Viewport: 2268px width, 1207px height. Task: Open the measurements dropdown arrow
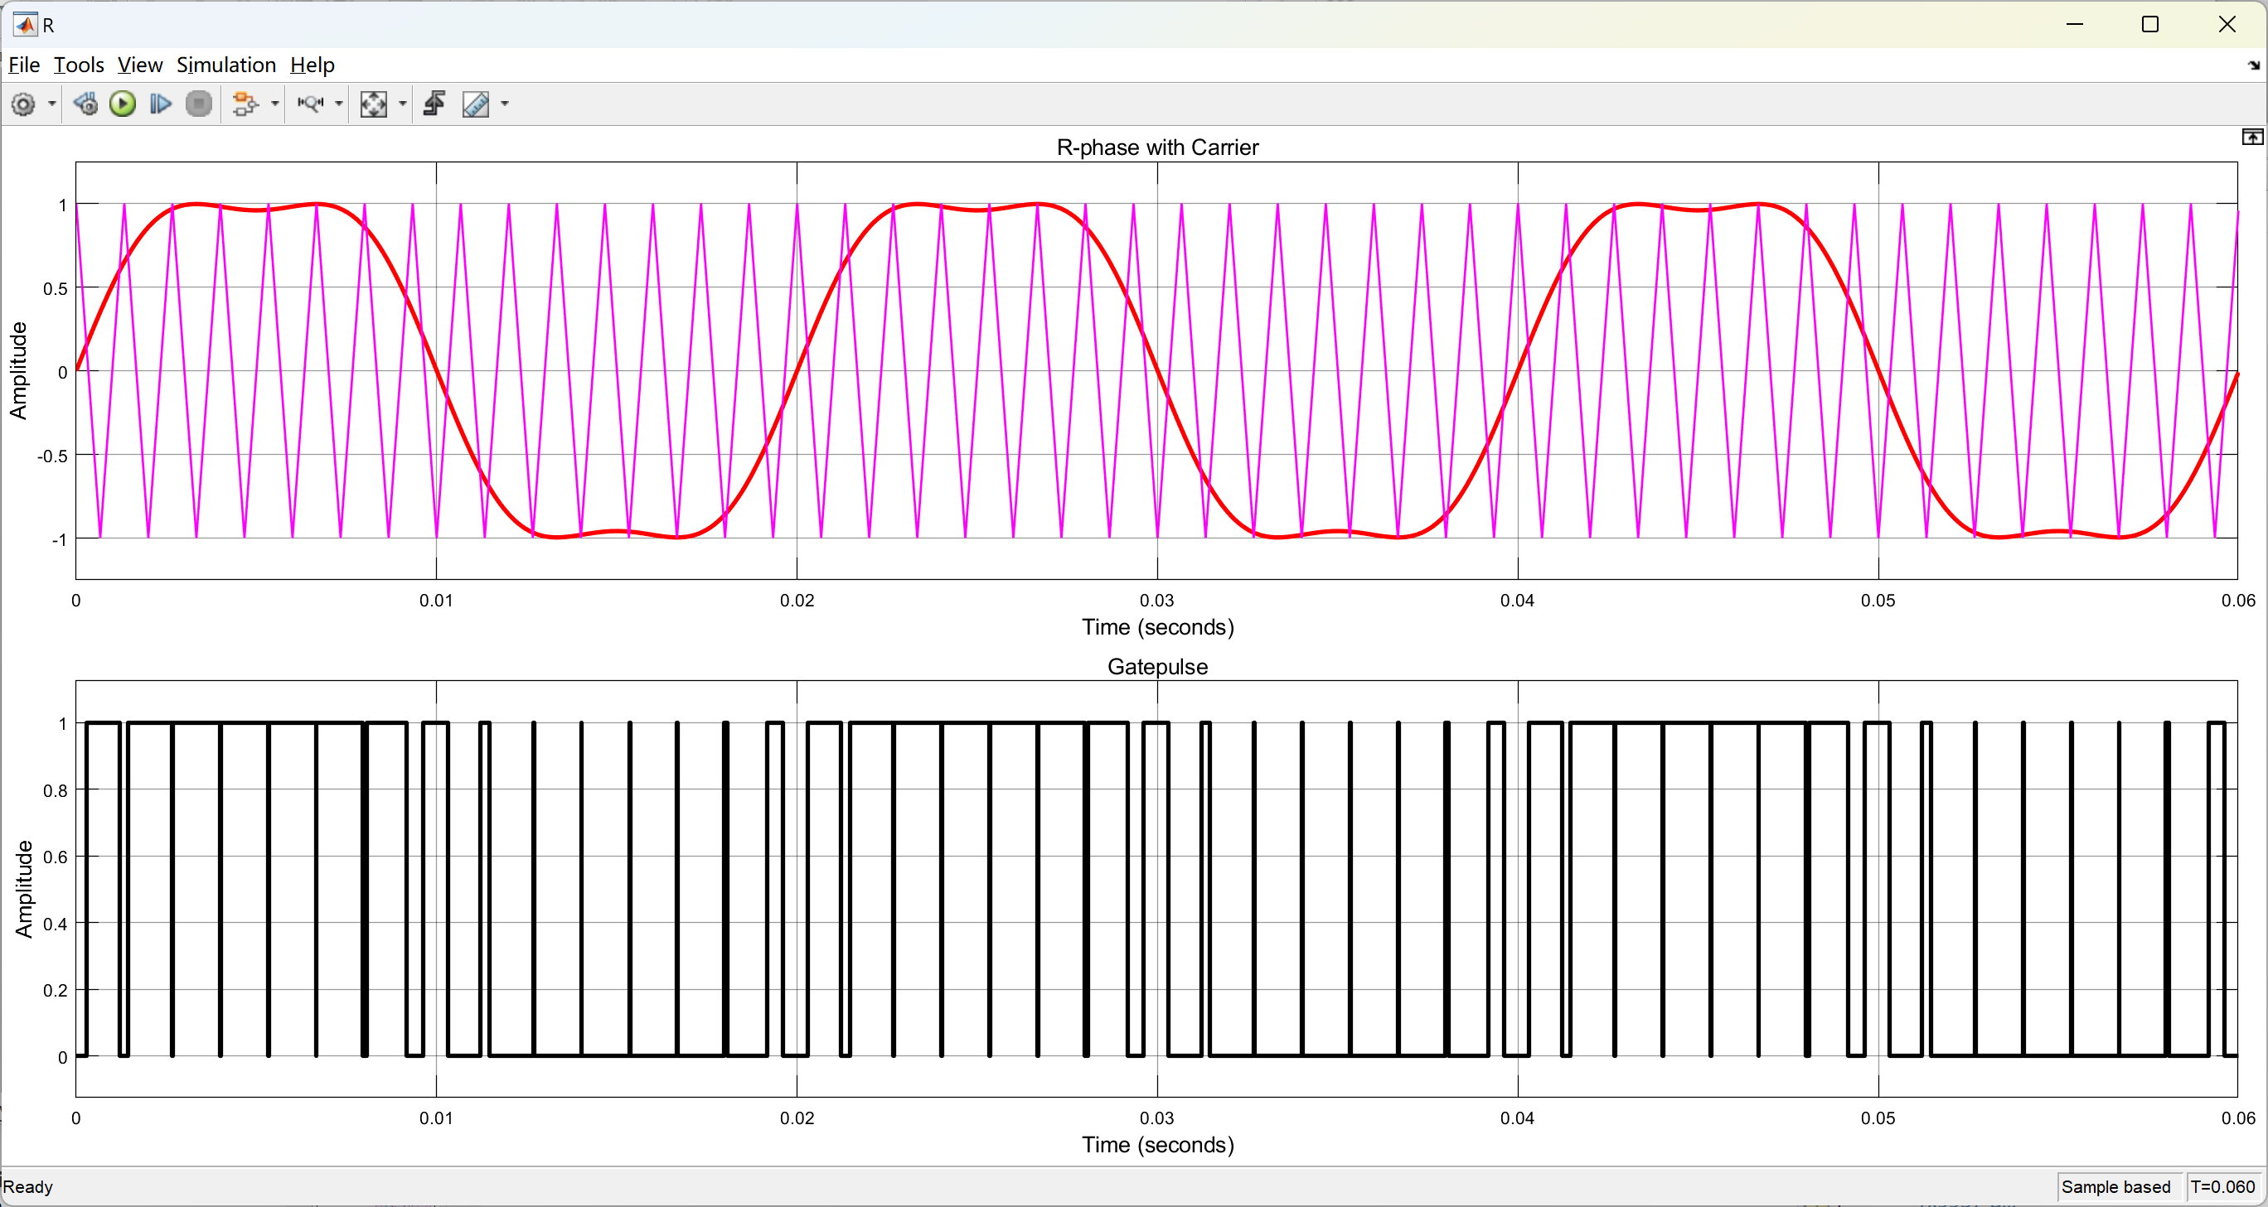click(x=505, y=104)
